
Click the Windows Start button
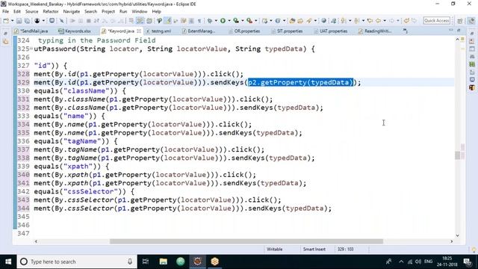[x=8, y=262]
